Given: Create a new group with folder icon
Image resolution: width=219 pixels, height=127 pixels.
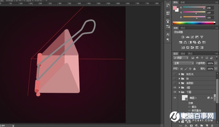Looking at the screenshot, I should click(x=202, y=126).
